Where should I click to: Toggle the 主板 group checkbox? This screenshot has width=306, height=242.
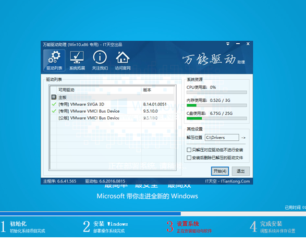(x=54, y=97)
